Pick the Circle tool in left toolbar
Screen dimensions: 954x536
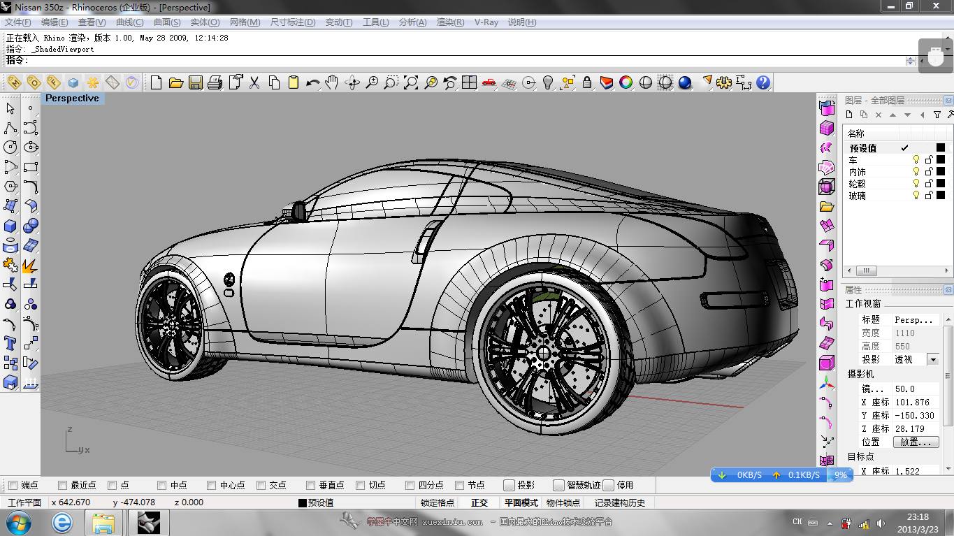pyautogui.click(x=10, y=147)
